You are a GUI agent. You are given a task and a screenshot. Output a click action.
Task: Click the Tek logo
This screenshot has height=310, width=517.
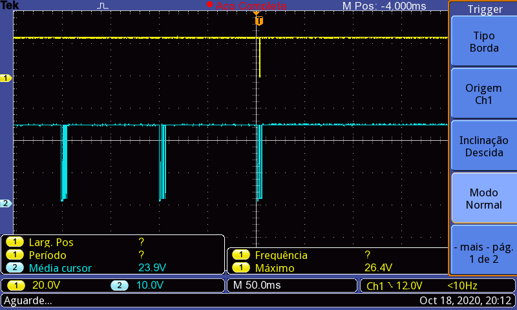pyautogui.click(x=10, y=5)
